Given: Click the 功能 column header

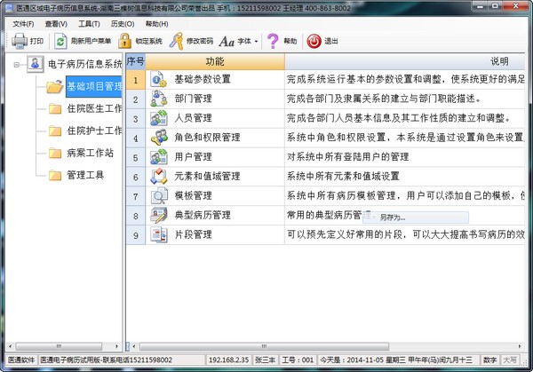Looking at the screenshot, I should (214, 61).
